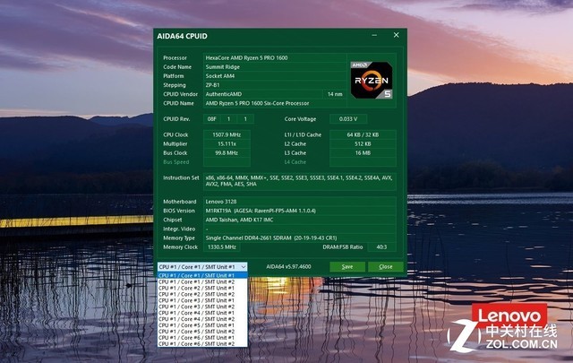Select CPU #1 / Core #6 / SMT Unit #1
This screenshot has height=363, width=573.
coord(202,338)
